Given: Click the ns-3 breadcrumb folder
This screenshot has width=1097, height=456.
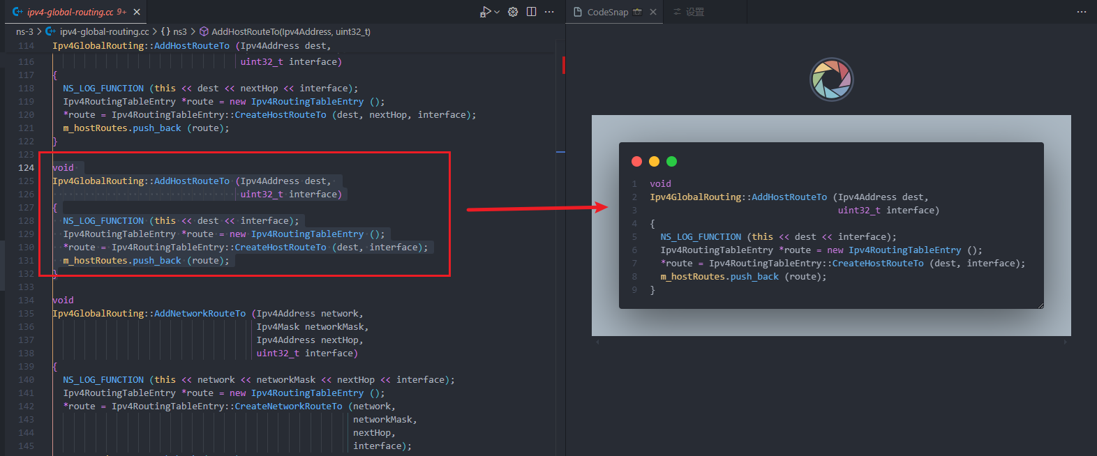Looking at the screenshot, I should (24, 31).
